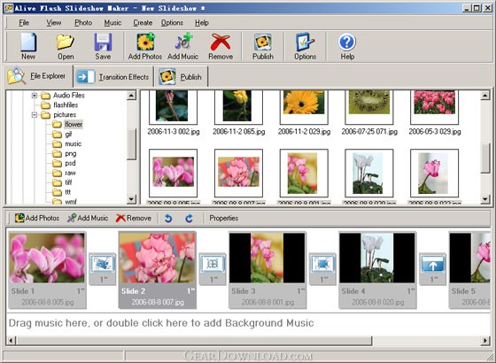Click timeline scroll left arrow
The width and height of the screenshot is (496, 363).
(11, 341)
